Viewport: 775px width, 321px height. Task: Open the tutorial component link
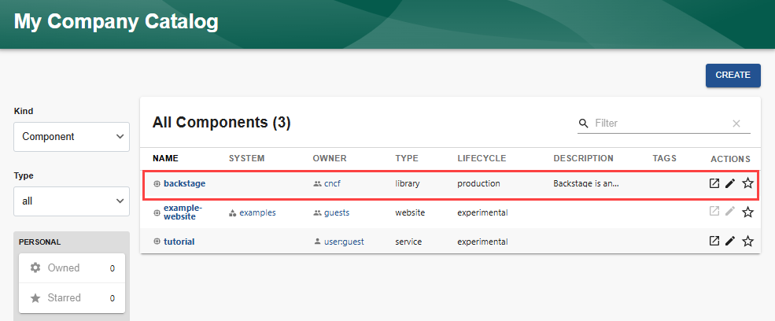(179, 242)
